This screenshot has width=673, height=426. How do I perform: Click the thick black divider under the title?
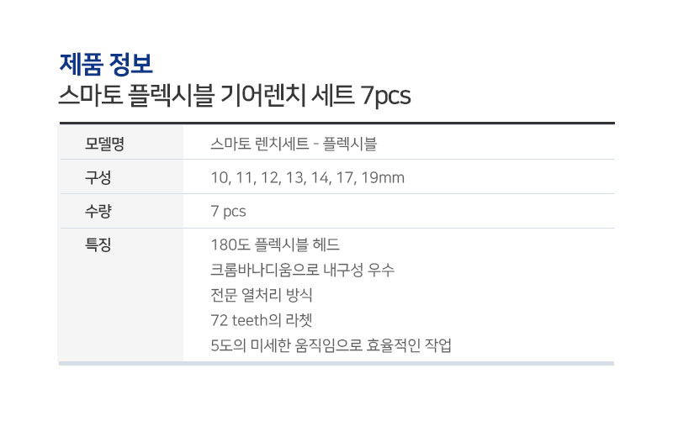point(337,123)
